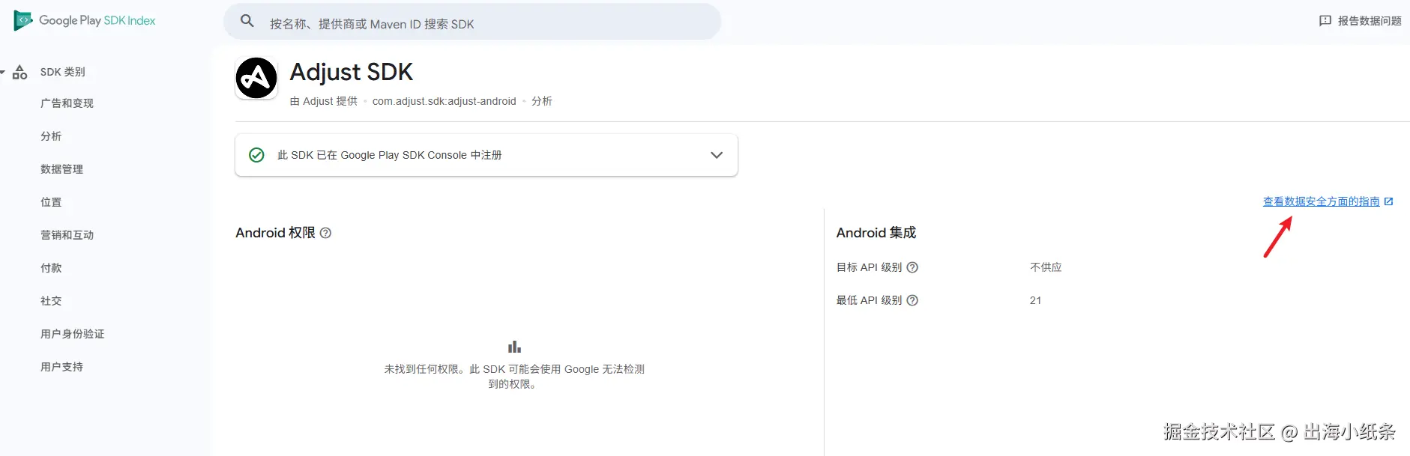Select 用户支持 category
The width and height of the screenshot is (1410, 456).
tap(61, 367)
